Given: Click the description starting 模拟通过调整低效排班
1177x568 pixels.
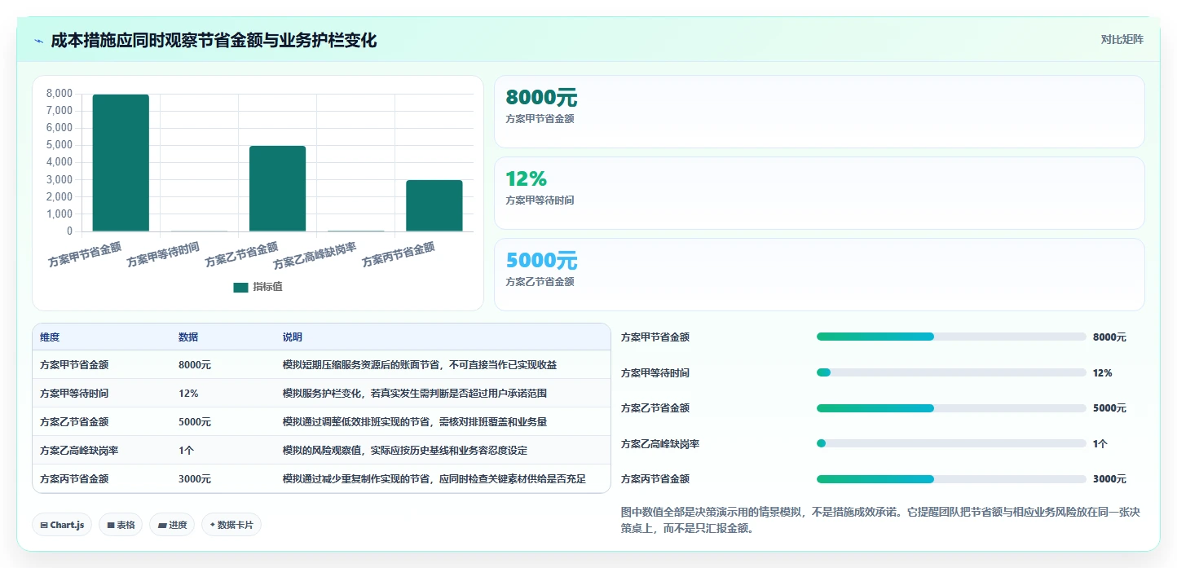Looking at the screenshot, I should coord(415,422).
